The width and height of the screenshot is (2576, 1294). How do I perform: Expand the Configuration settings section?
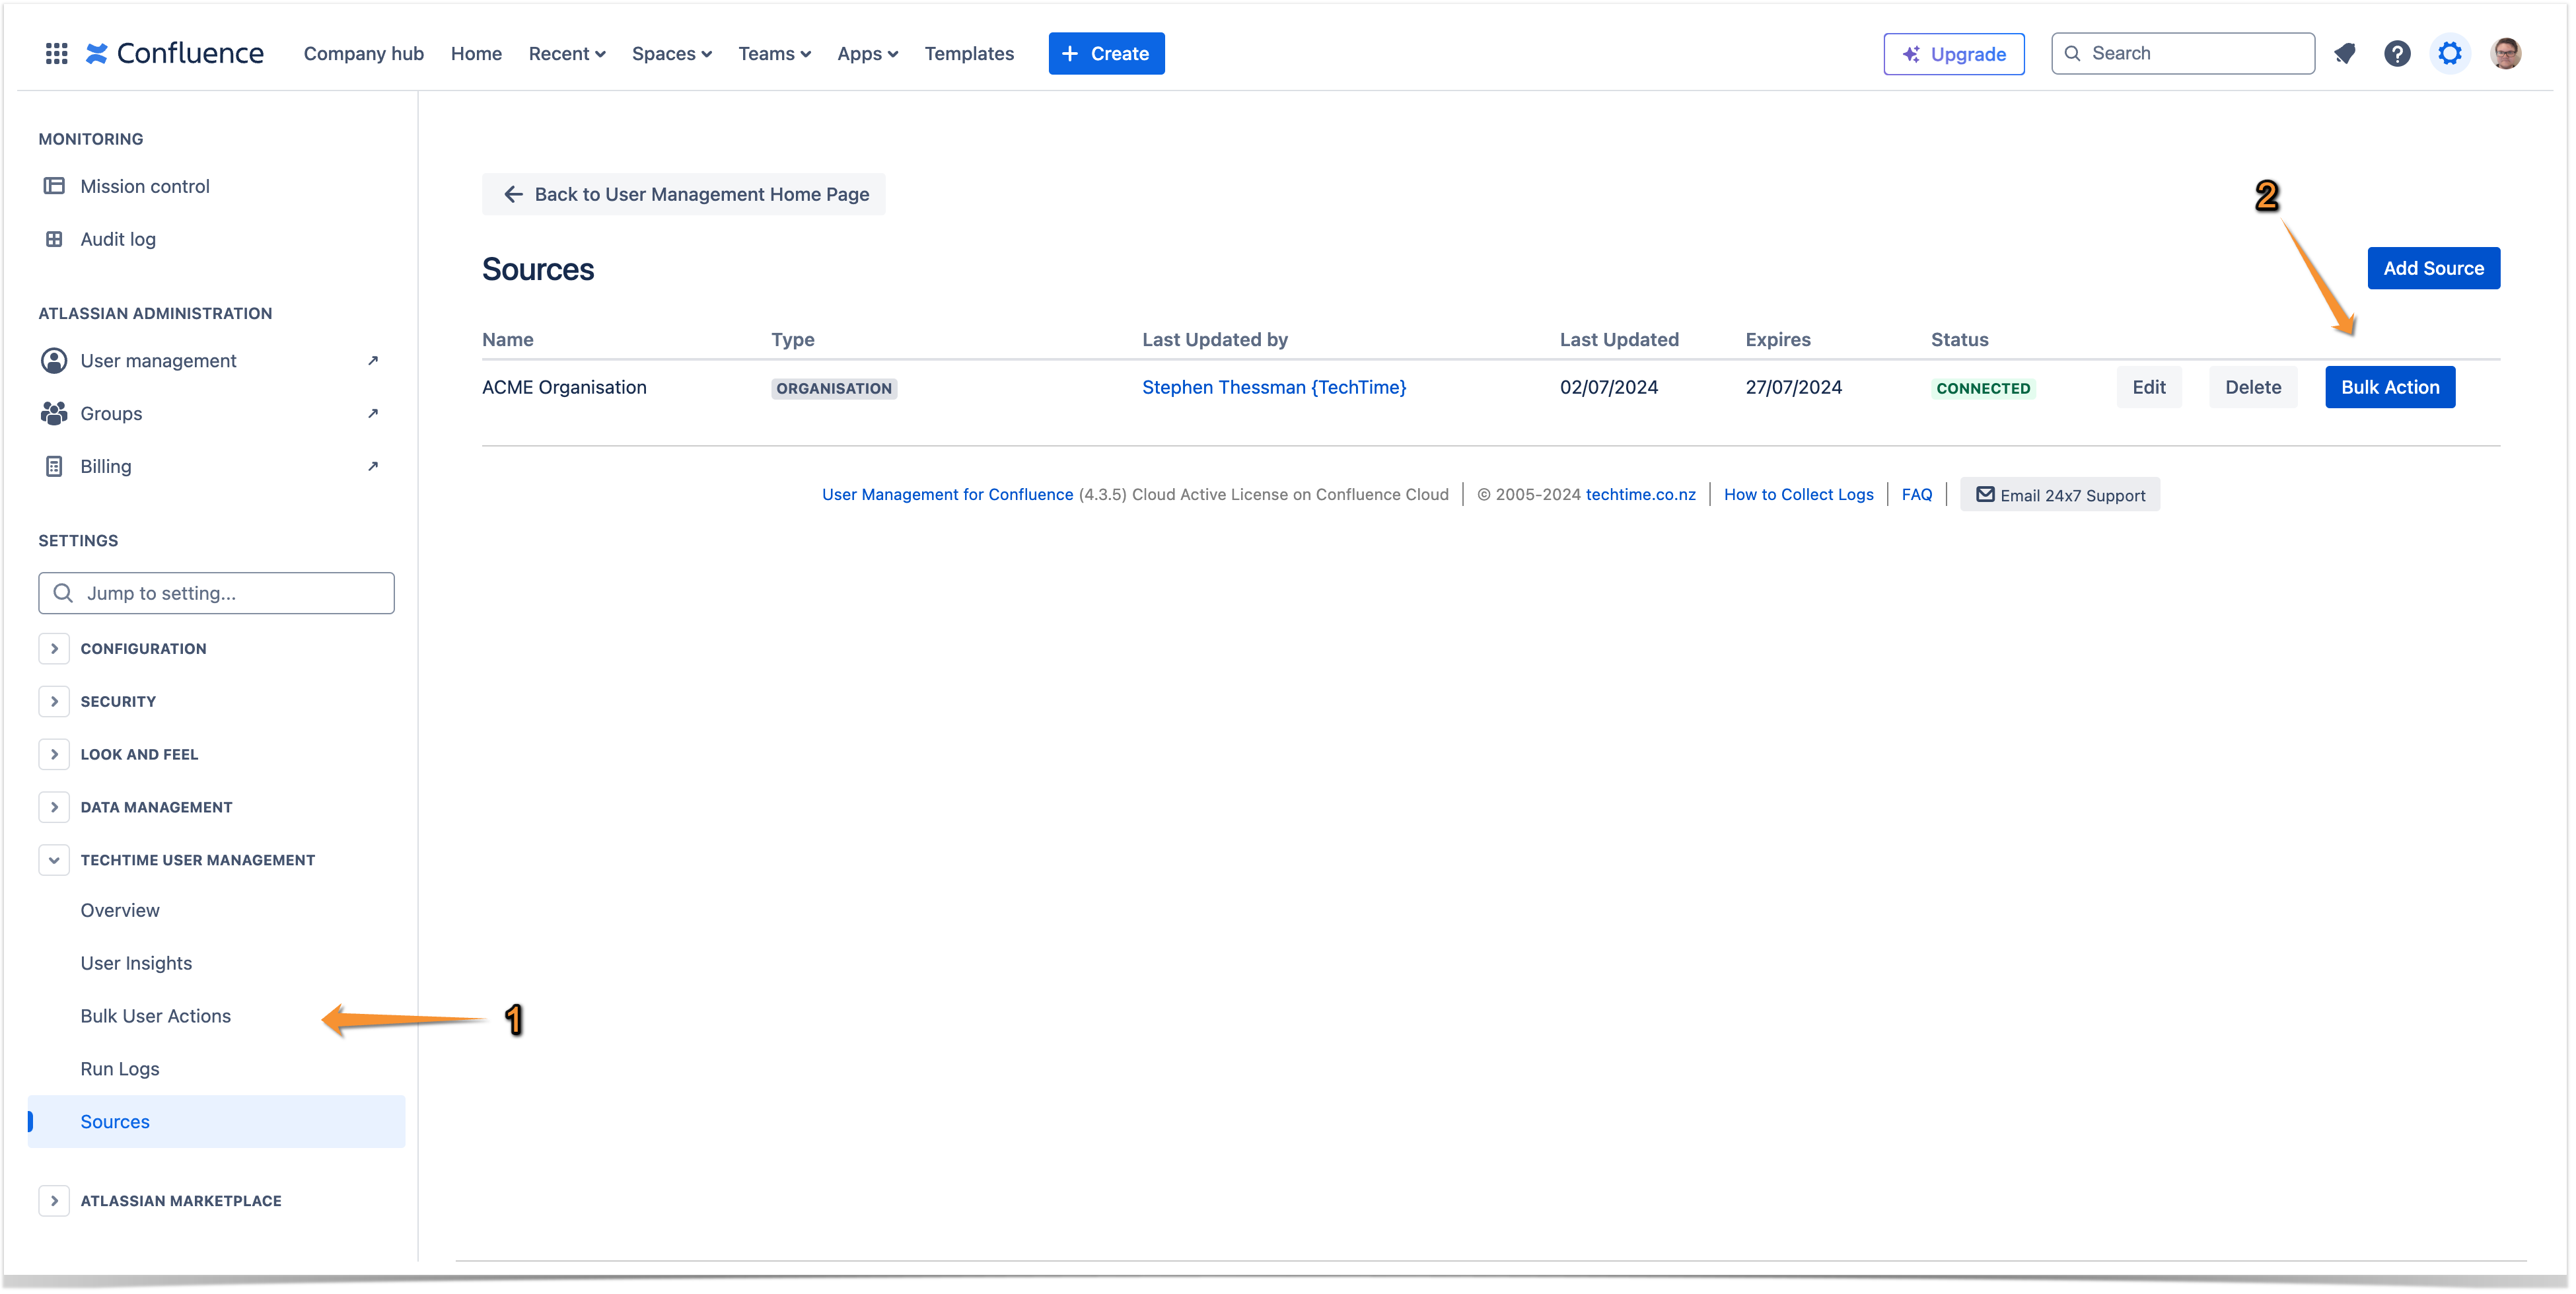[x=54, y=648]
